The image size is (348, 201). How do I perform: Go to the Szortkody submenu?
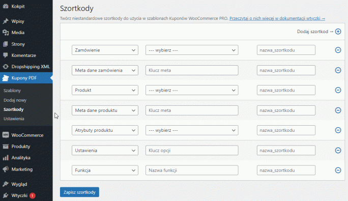pyautogui.click(x=13, y=109)
